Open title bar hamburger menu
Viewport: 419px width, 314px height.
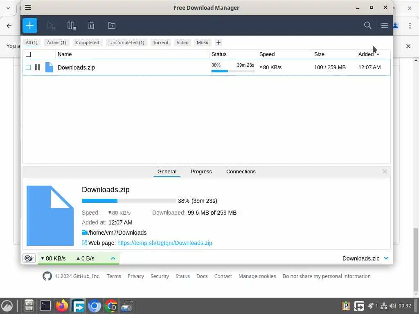pos(28,7)
